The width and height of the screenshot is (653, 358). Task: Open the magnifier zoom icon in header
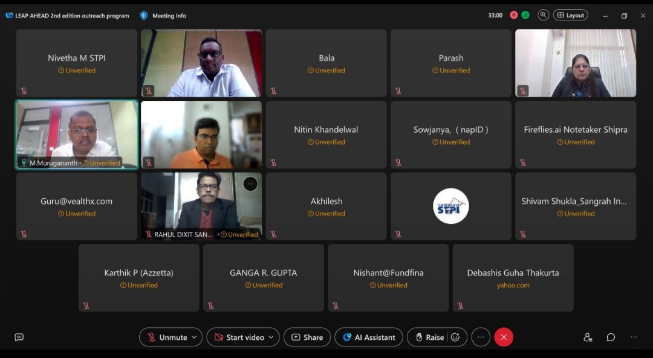click(x=543, y=15)
